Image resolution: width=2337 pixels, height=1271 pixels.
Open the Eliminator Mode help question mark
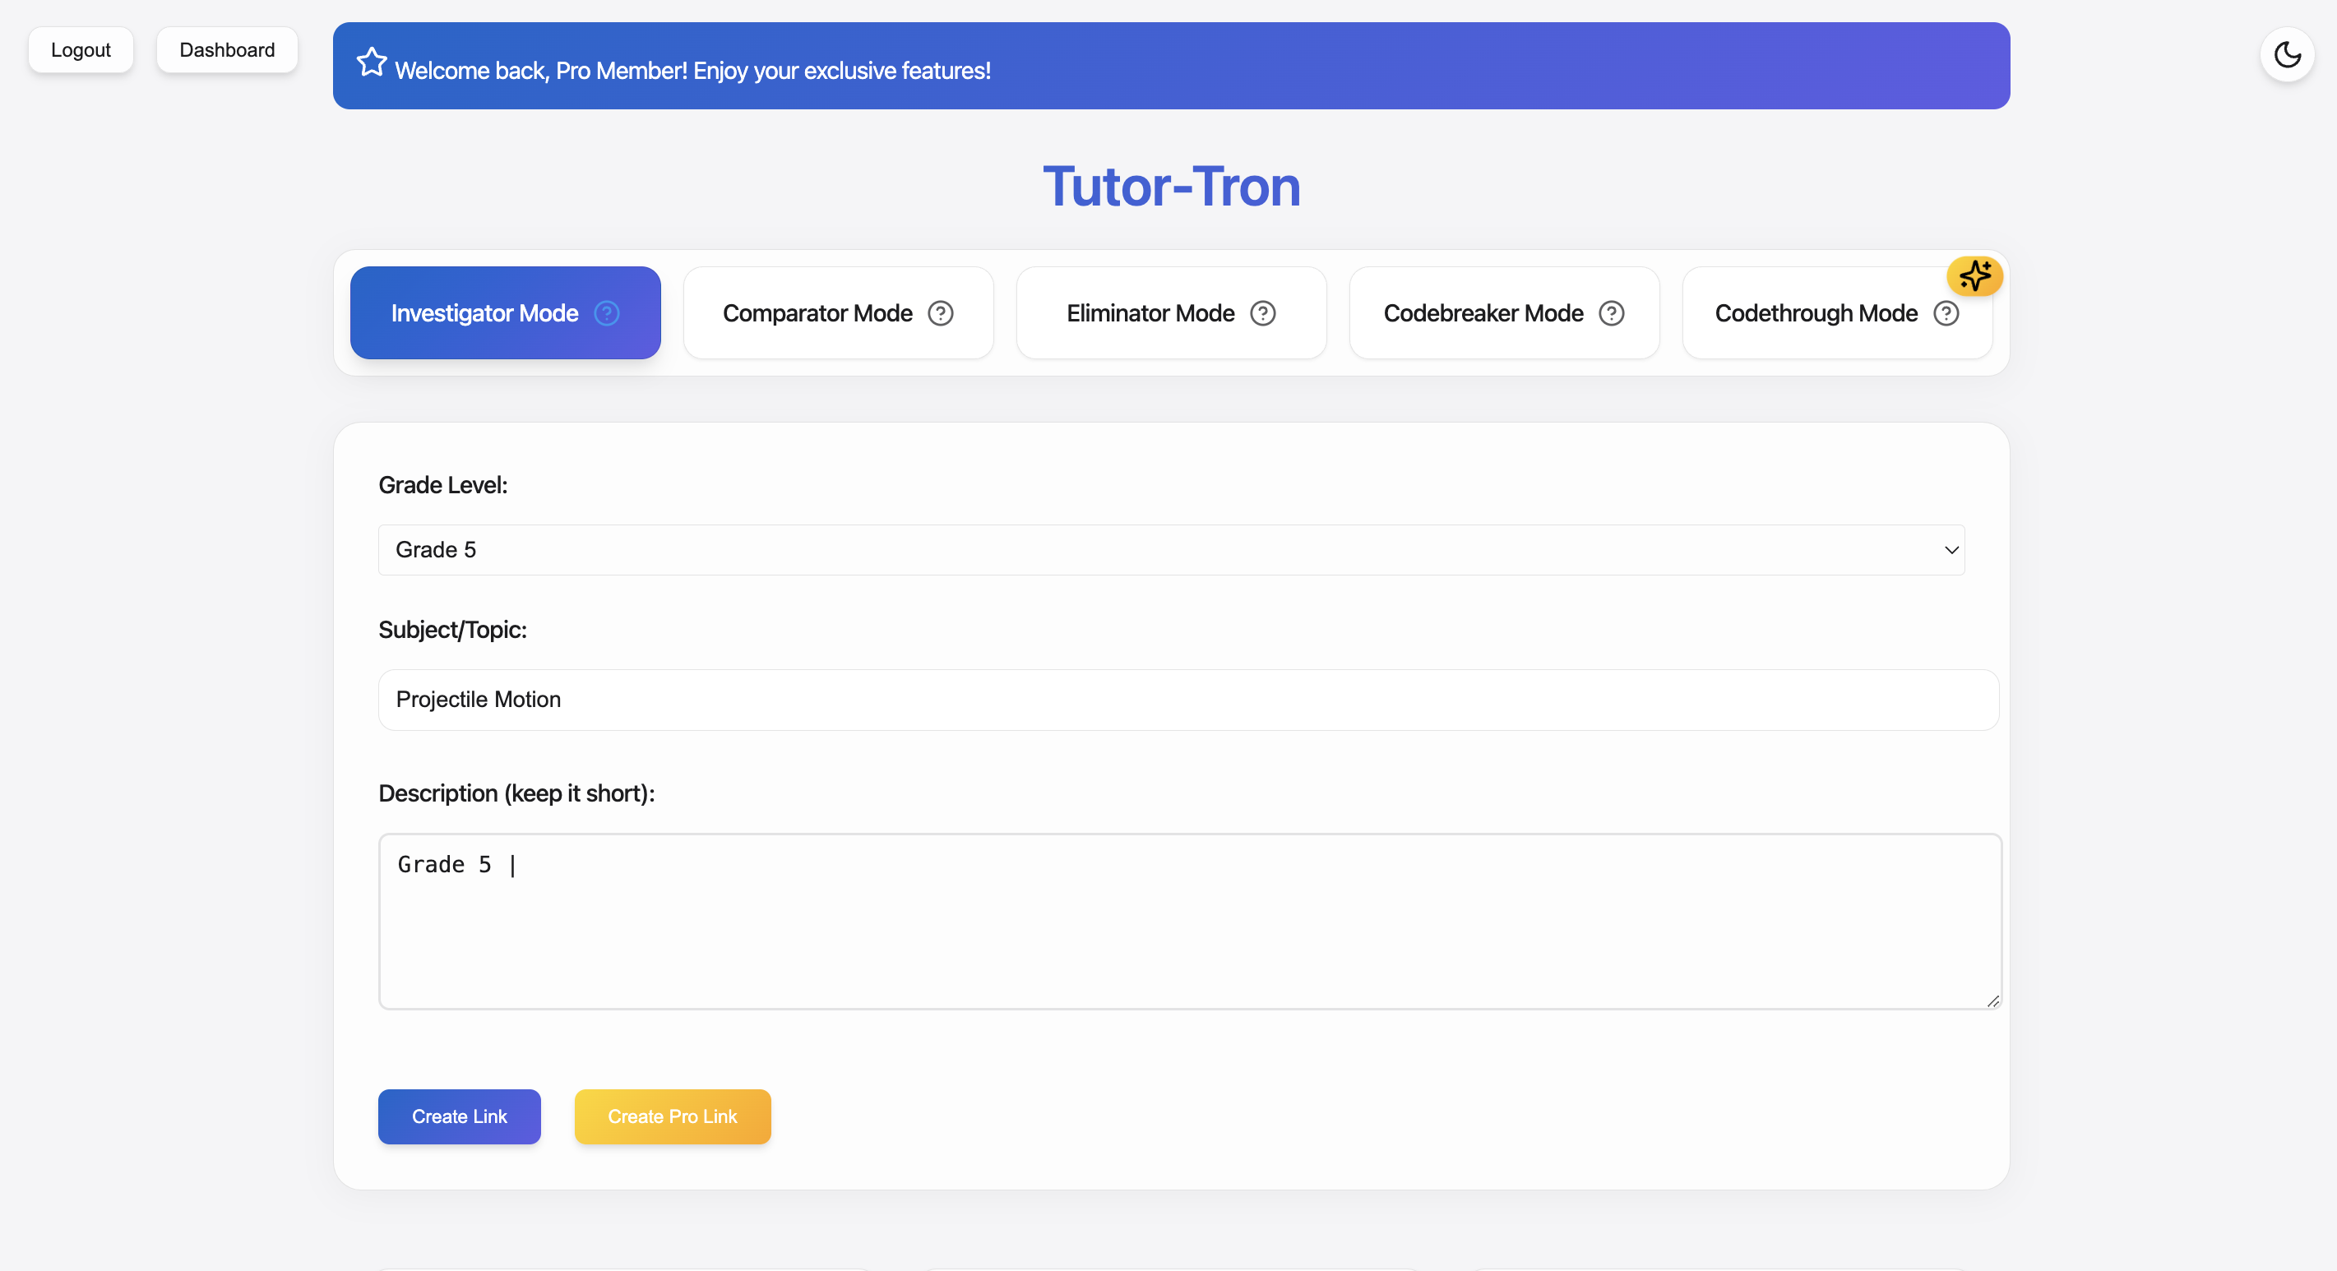coord(1263,313)
